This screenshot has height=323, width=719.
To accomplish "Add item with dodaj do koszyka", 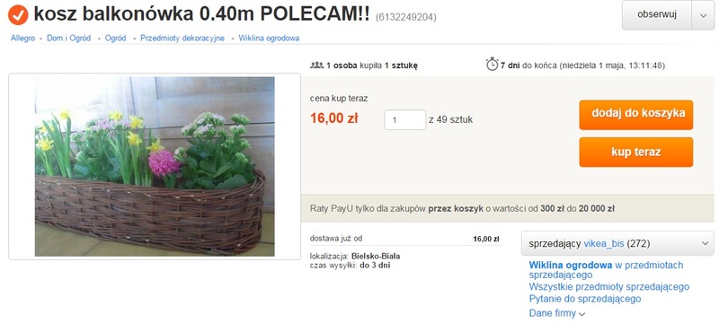I will pyautogui.click(x=635, y=115).
